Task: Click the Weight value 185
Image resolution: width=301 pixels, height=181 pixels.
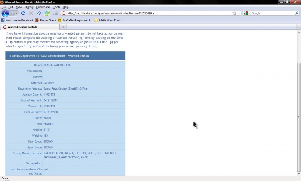Action: point(46,135)
